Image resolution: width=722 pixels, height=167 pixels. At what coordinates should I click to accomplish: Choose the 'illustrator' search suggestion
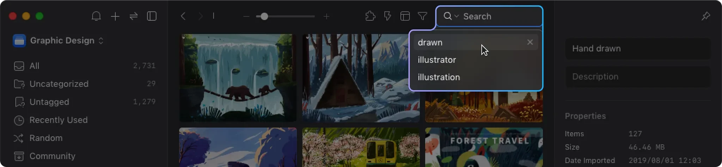coord(476,60)
